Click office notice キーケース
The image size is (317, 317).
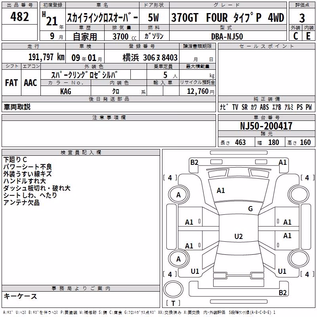[x=21, y=296]
